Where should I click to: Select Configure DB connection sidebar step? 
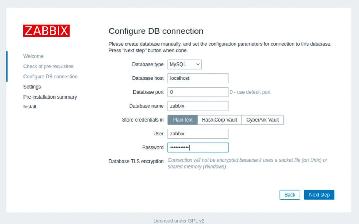tap(50, 77)
